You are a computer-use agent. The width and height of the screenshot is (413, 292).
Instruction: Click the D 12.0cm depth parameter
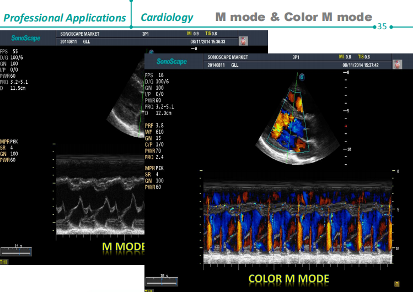(159, 112)
